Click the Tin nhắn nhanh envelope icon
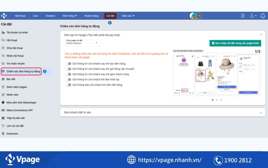The width and height of the screenshot is (268, 168). [x=3, y=63]
